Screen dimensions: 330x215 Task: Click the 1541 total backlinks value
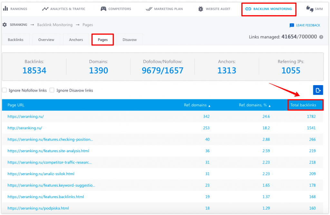311,128
